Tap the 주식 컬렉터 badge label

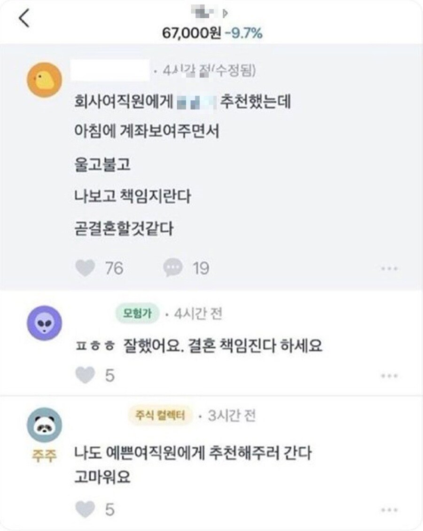[x=161, y=416]
